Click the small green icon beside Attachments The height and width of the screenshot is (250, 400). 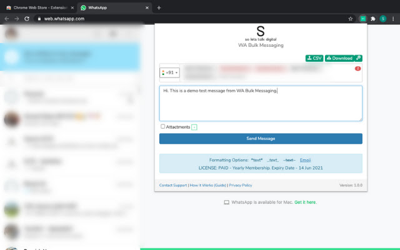(194, 127)
